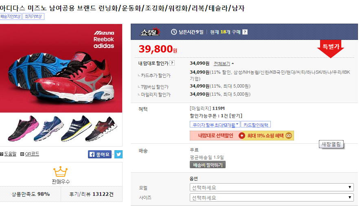The width and height of the screenshot is (360, 206).
Task: Click the Facebook 좋아요 like button
Action: coord(100,154)
